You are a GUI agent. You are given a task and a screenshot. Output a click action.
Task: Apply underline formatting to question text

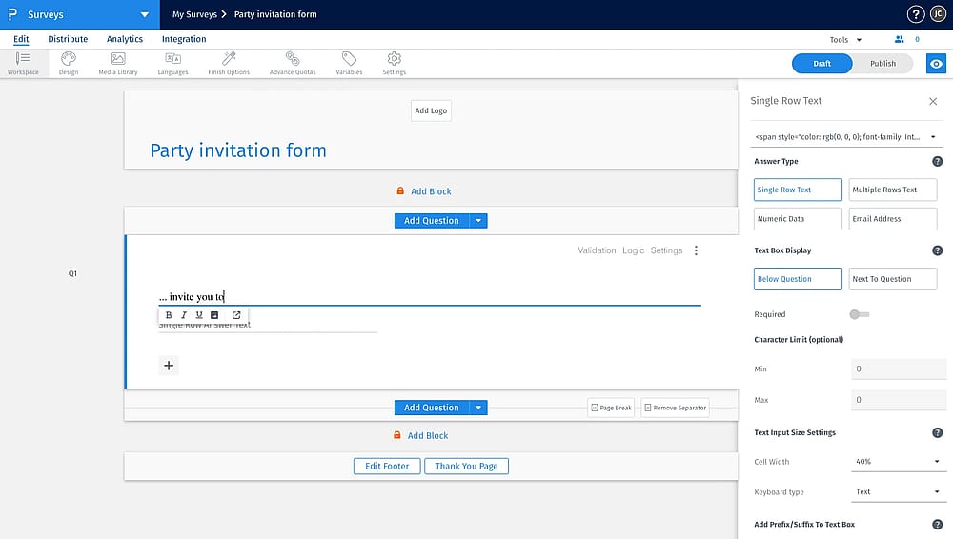tap(199, 315)
